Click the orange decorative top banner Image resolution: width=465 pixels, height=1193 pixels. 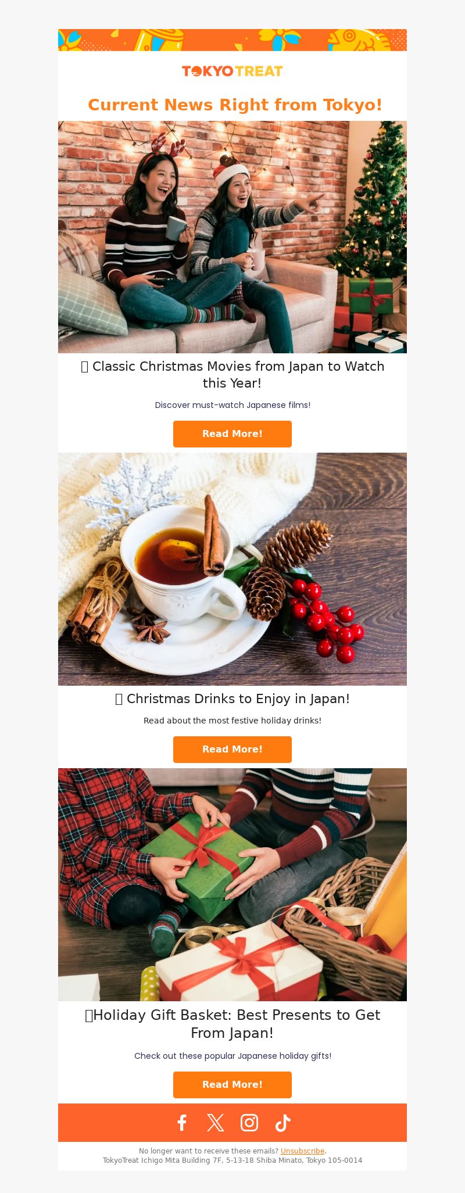click(233, 40)
